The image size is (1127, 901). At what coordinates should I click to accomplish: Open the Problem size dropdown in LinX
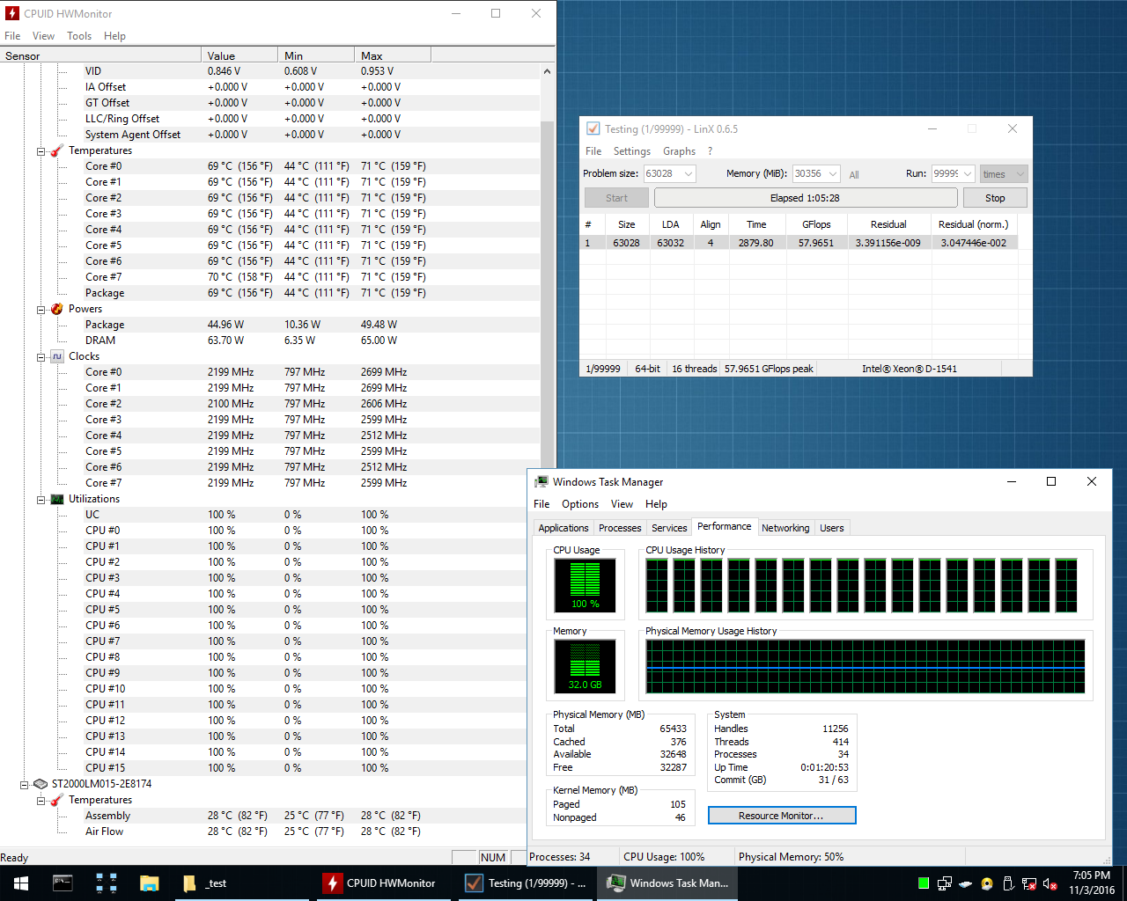[x=689, y=174]
